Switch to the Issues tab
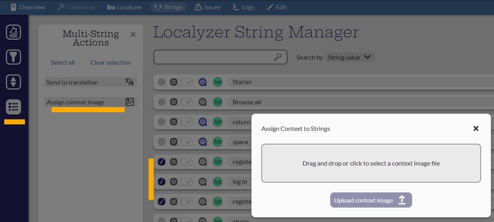Viewport: 494px width, 222px height. coord(207,7)
